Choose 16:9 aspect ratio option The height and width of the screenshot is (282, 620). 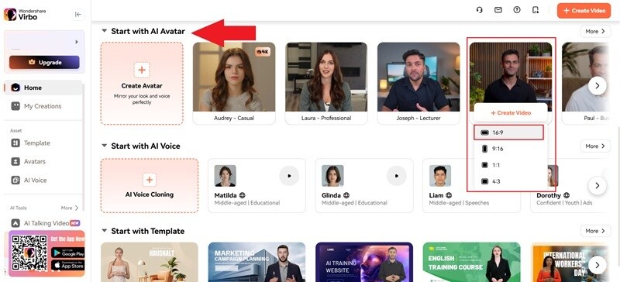(509, 132)
